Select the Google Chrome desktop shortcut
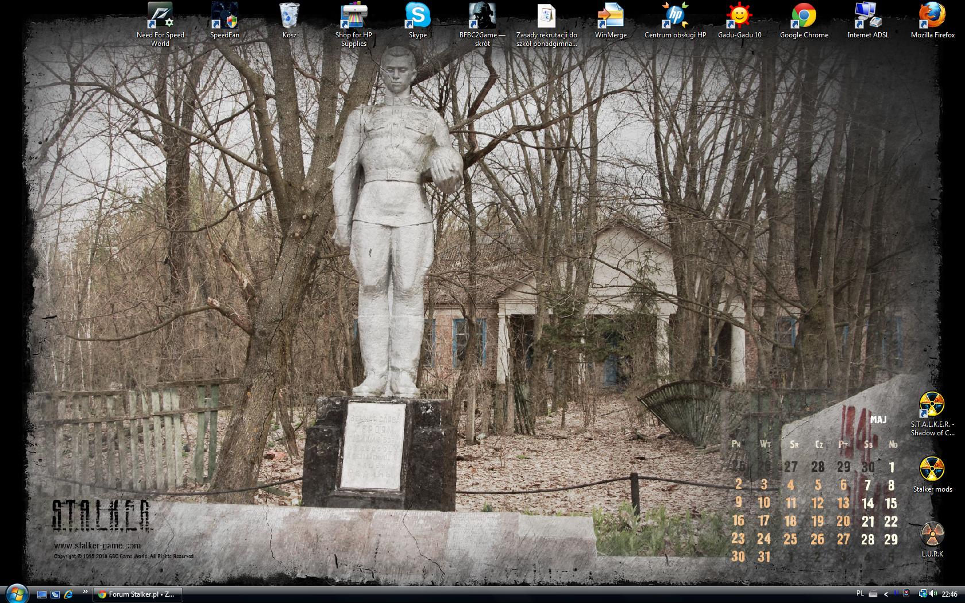 [804, 16]
